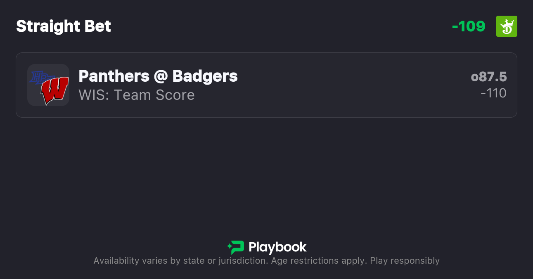Select the green -109 odds value
The image size is (533, 279).
(x=469, y=26)
